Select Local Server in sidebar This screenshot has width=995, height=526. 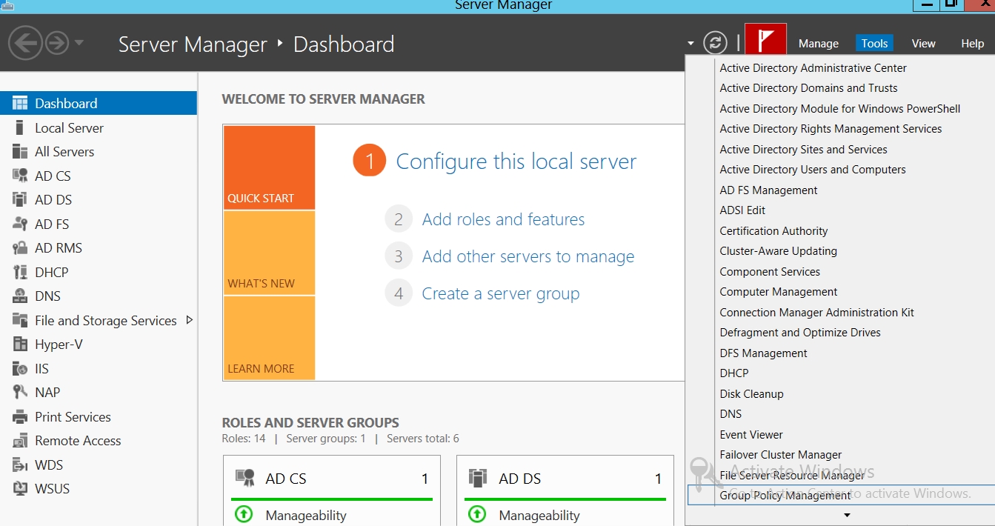69,128
